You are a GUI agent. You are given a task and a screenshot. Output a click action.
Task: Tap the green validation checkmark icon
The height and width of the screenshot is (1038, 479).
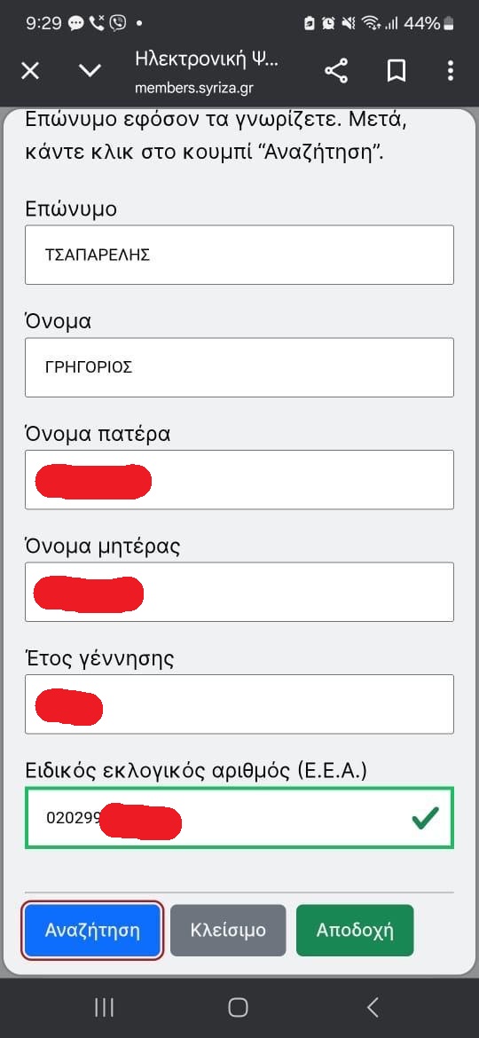(x=425, y=819)
